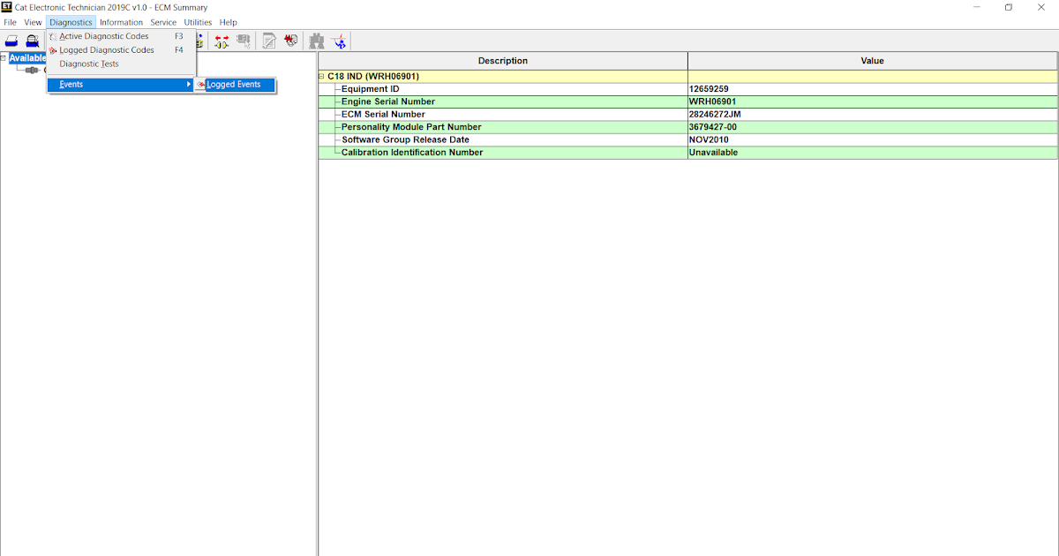Collapse the Available ECM tree in left panel
1059x556 pixels.
tap(4, 56)
